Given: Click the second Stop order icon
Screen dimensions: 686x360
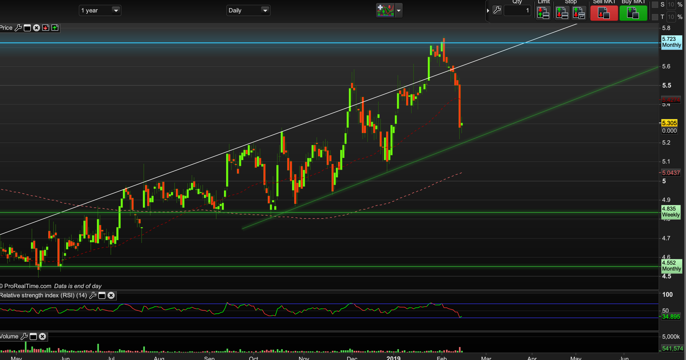Looking at the screenshot, I should (x=579, y=13).
